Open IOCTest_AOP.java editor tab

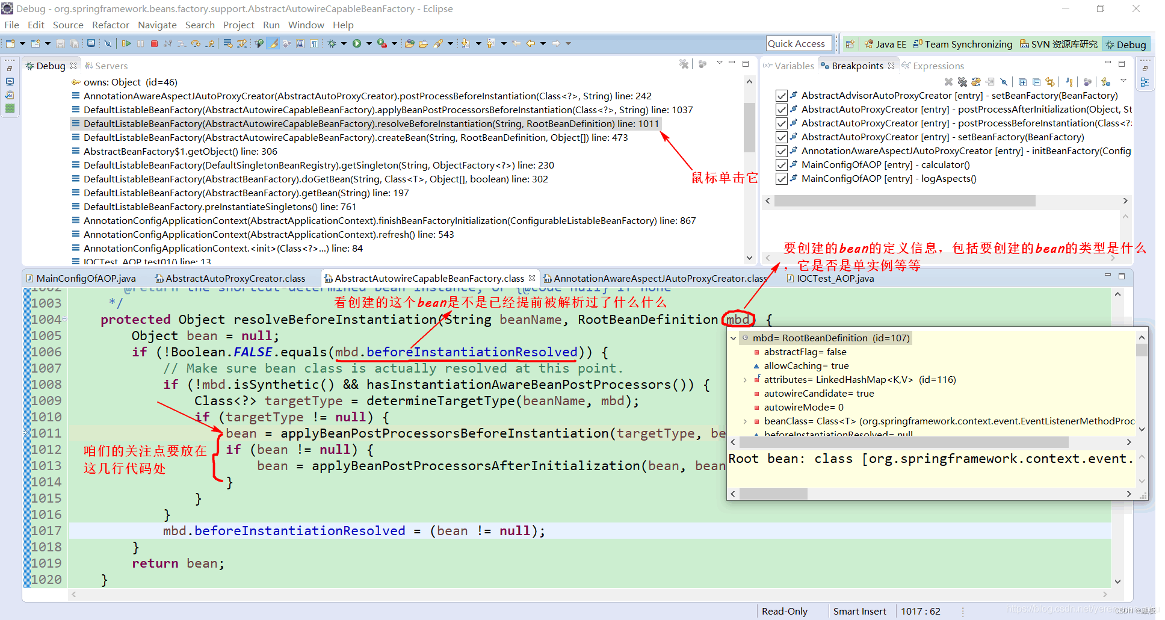[830, 278]
